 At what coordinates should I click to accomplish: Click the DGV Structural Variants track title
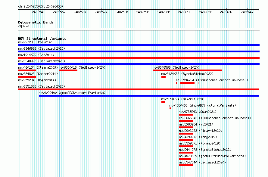pos(42,39)
